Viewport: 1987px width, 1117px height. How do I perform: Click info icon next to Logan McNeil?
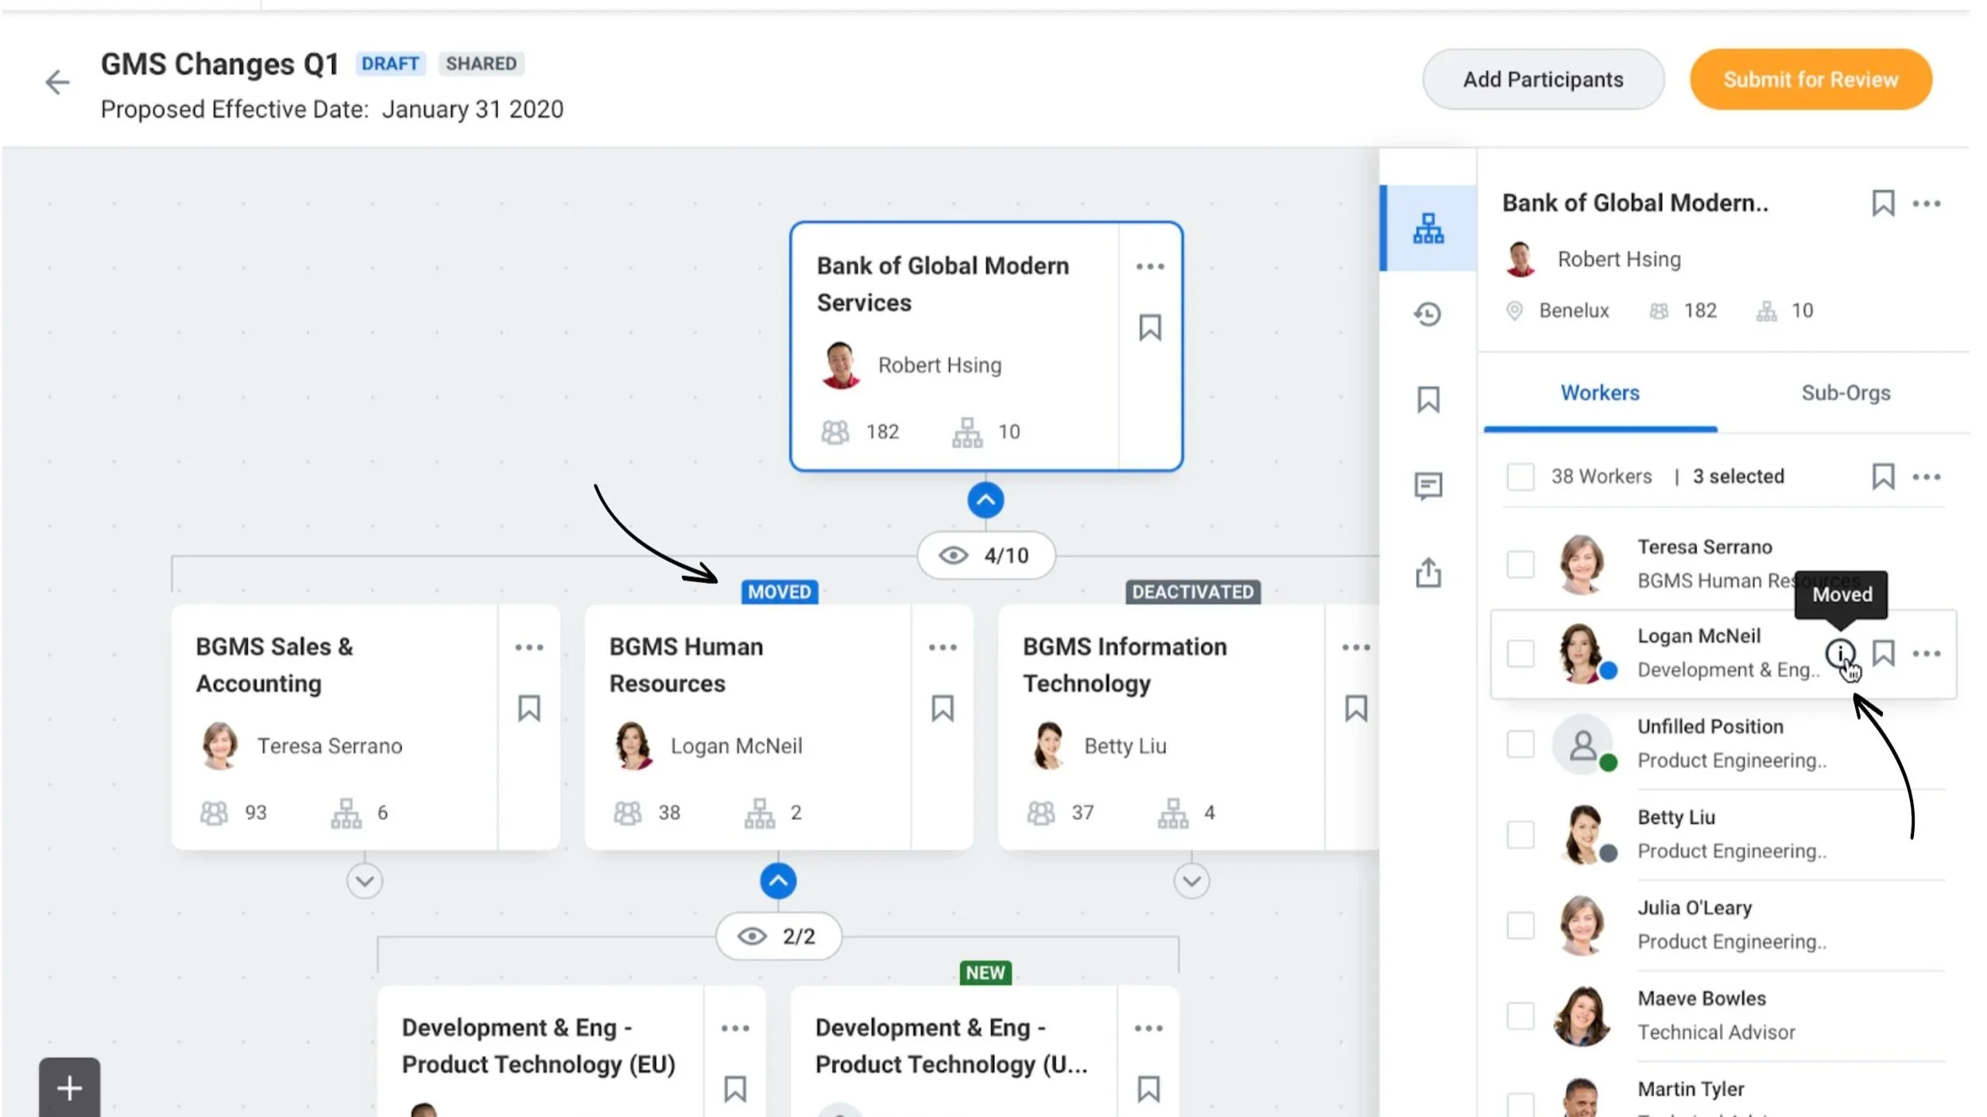[x=1839, y=653]
